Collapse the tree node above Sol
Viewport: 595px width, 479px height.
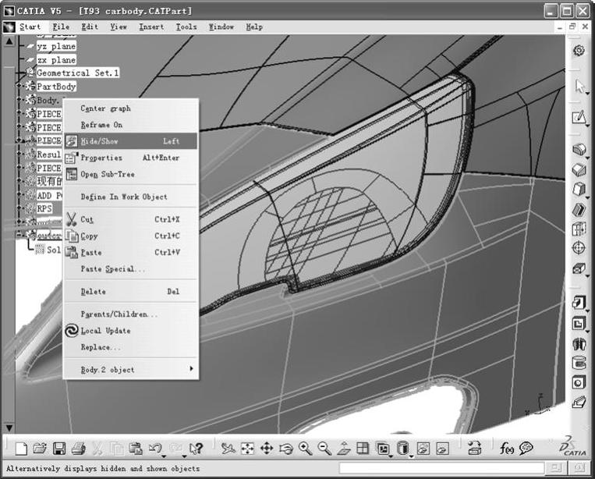19,235
